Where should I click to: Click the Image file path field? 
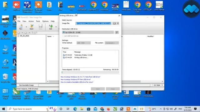pos(93,23)
